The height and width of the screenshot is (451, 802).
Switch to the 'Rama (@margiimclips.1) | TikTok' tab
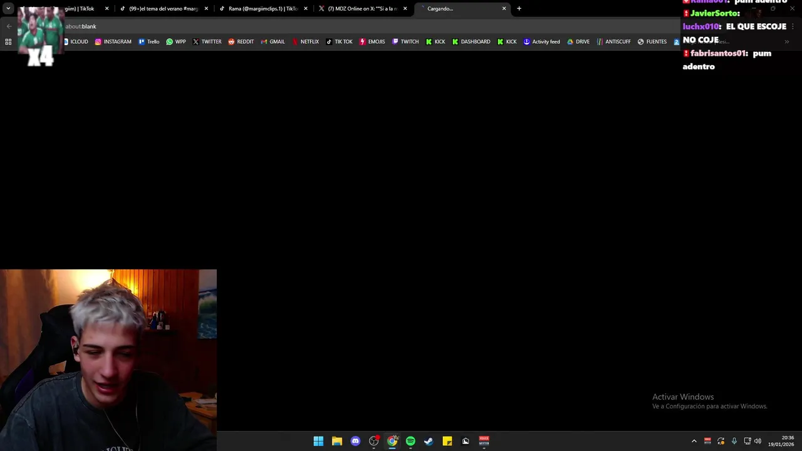pyautogui.click(x=263, y=9)
